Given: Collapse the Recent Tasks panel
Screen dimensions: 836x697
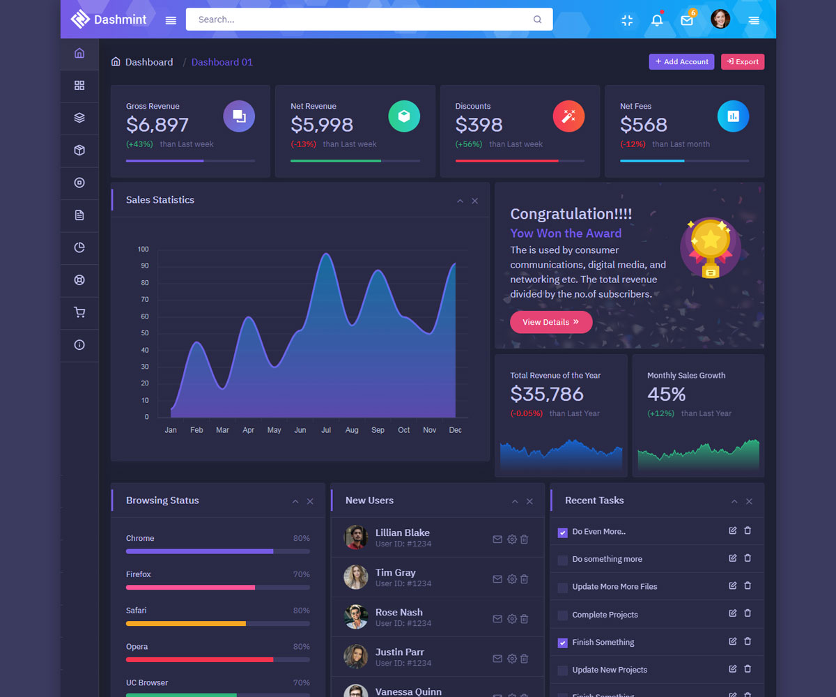Looking at the screenshot, I should pyautogui.click(x=734, y=501).
